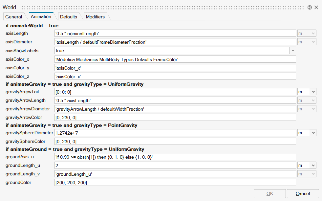
Task: Click the OK button
Action: click(x=269, y=193)
